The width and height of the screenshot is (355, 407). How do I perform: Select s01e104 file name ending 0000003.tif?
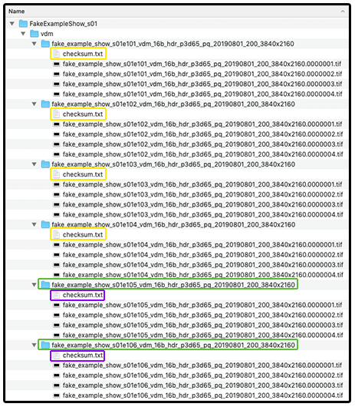[202, 265]
